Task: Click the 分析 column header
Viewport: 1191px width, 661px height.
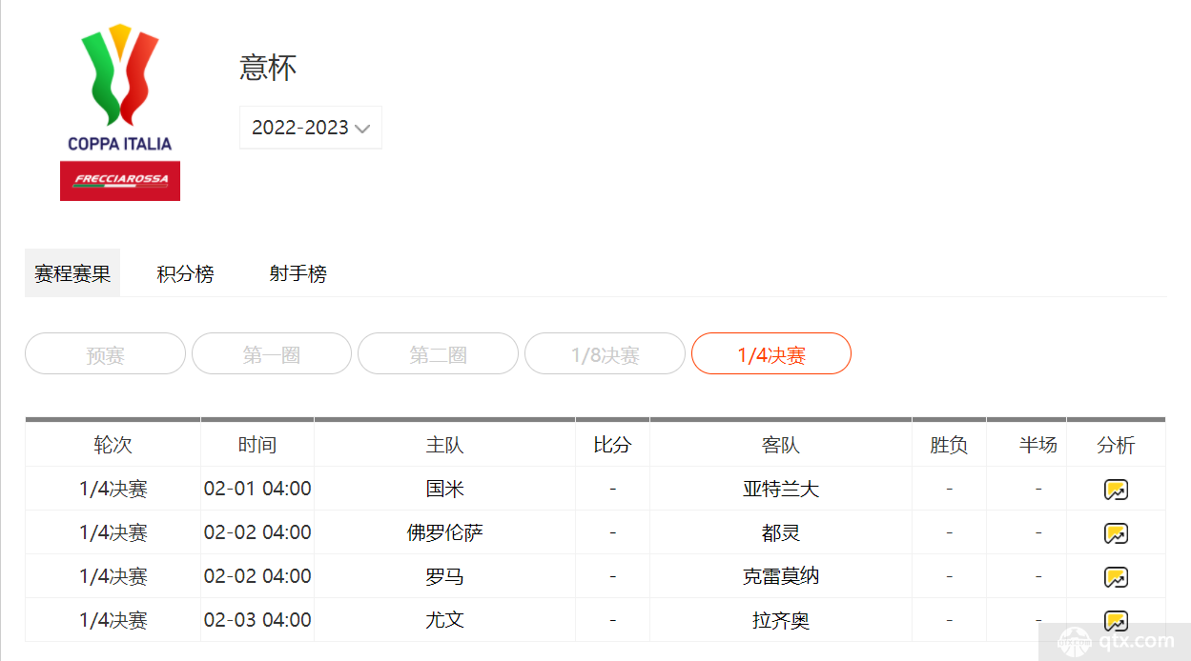Action: coord(1116,445)
